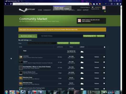The image size is (126, 94).
Task: Check the box for the 29 Dec listing row
Action: pos(104,57)
